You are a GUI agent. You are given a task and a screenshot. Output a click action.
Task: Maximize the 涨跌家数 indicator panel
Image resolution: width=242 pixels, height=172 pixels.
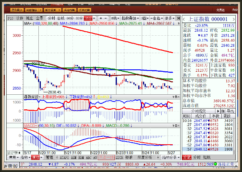click(176, 97)
